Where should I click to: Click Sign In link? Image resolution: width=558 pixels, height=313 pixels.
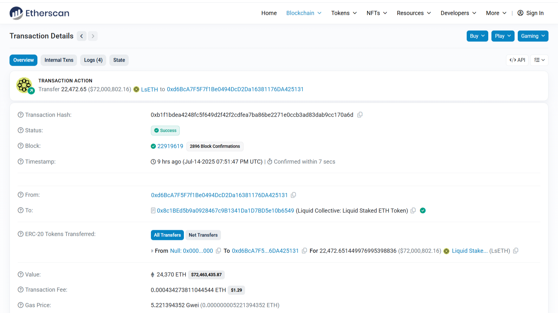pos(535,13)
